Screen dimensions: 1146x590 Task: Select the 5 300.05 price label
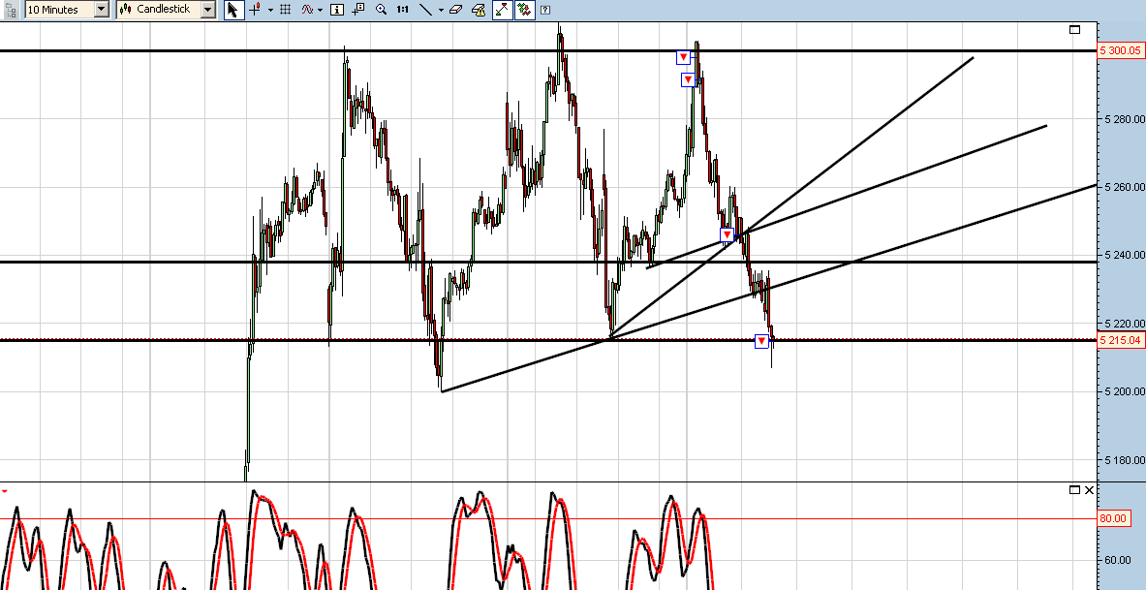pyautogui.click(x=1121, y=50)
